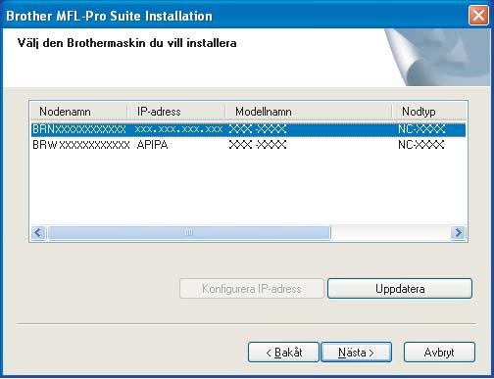Click the NC-XXXX type in the selected BRN row
494x379 pixels.
point(421,129)
